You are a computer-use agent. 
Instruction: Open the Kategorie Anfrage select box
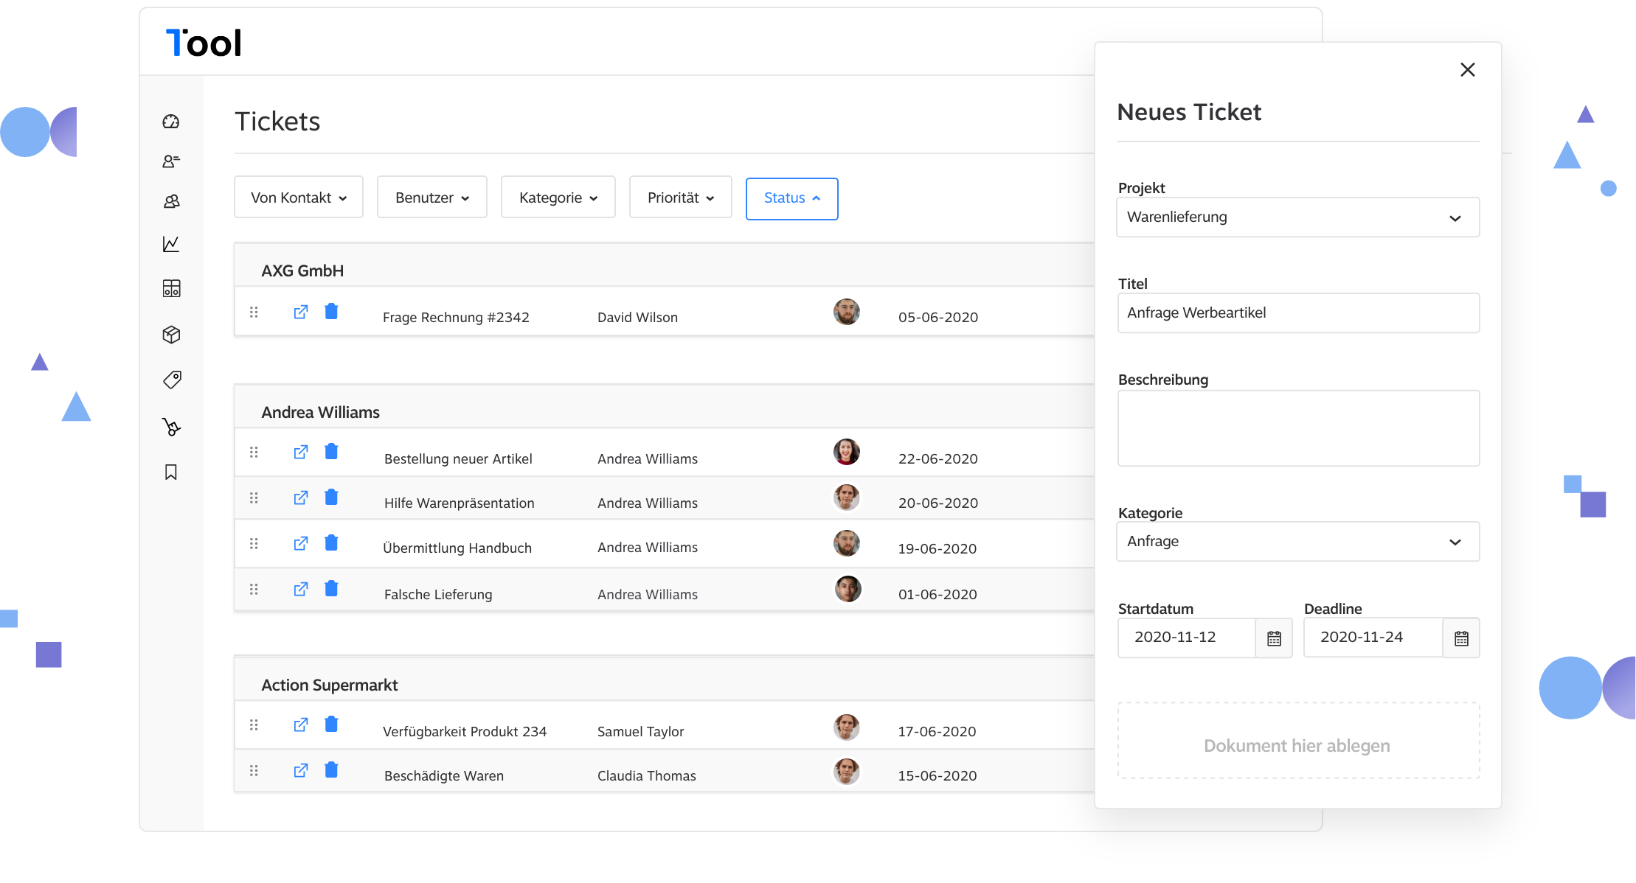[1297, 542]
